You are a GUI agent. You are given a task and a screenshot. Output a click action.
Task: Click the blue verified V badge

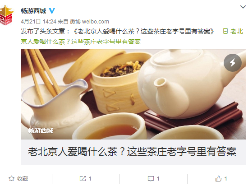pos(52,11)
